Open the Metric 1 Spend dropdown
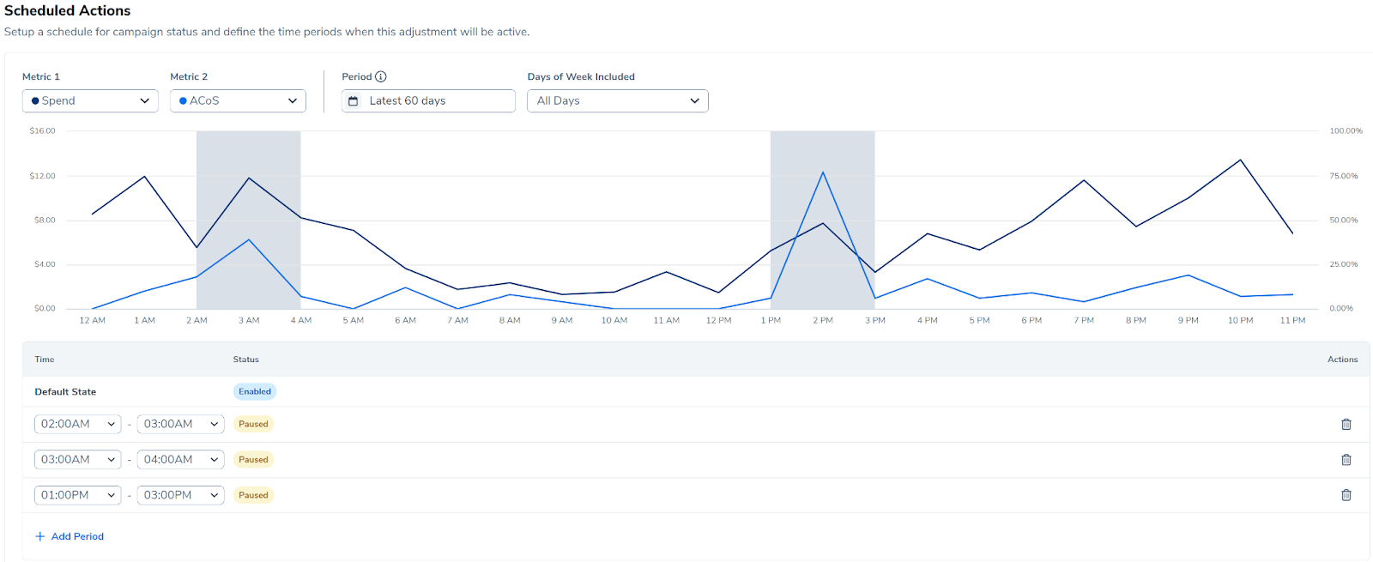Image resolution: width=1373 pixels, height=562 pixels. [x=90, y=101]
